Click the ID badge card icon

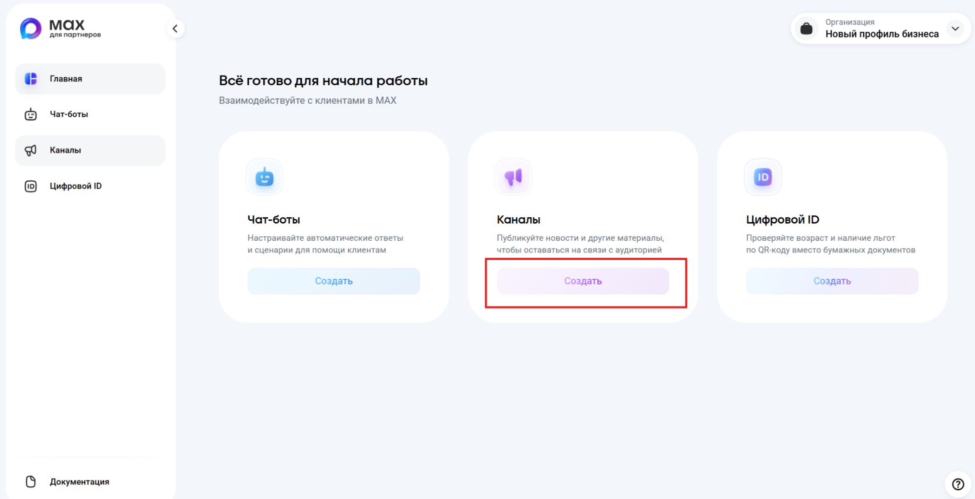[763, 177]
